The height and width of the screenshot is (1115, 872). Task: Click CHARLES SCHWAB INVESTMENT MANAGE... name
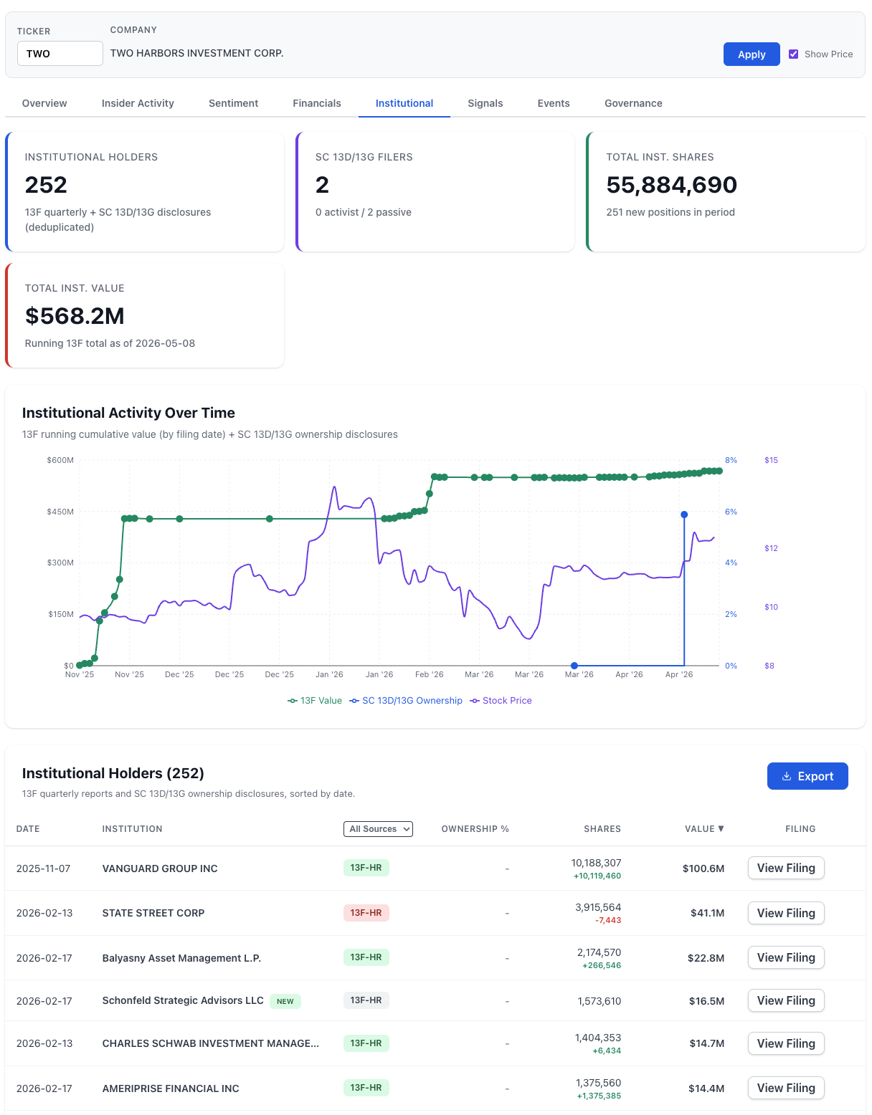[211, 1043]
